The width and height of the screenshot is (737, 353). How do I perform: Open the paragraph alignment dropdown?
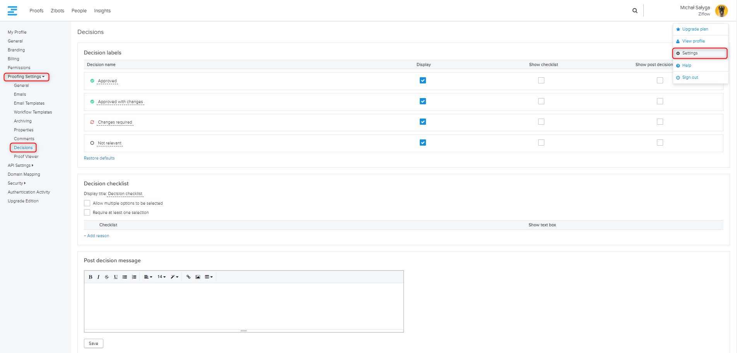pyautogui.click(x=148, y=277)
